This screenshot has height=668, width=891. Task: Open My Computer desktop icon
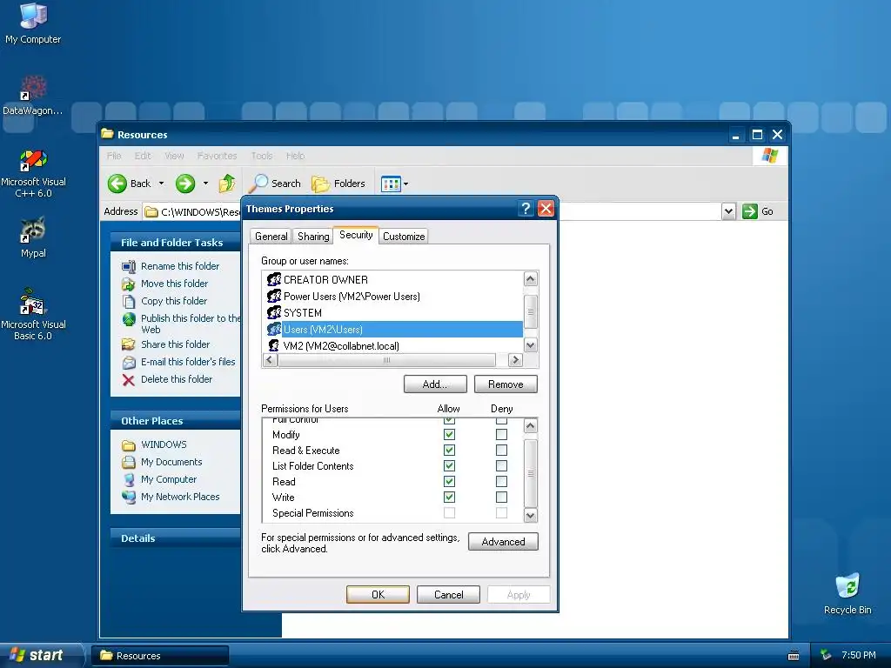click(x=33, y=23)
